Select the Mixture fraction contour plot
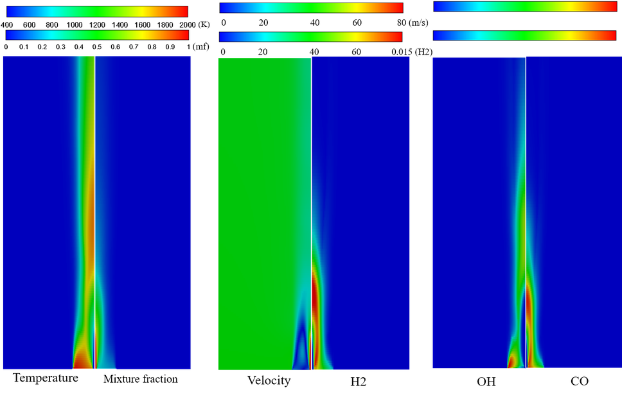The width and height of the screenshot is (622, 397). point(143,213)
